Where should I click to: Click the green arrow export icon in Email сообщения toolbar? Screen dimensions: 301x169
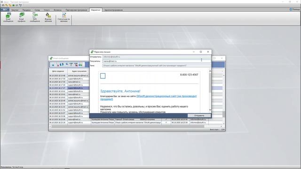[80, 65]
